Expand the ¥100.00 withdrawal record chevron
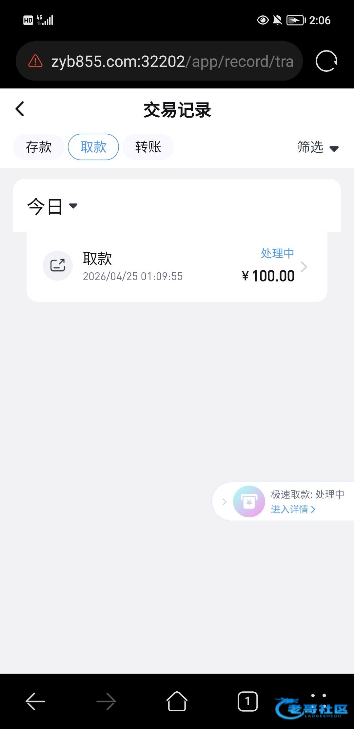Image resolution: width=354 pixels, height=729 pixels. 304,267
